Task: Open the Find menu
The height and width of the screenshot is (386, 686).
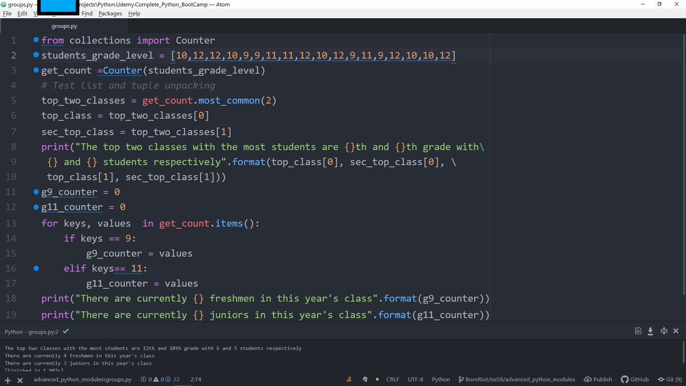Action: coord(87,13)
